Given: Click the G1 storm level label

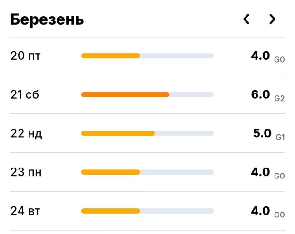Looking at the screenshot, I should click(x=280, y=137).
